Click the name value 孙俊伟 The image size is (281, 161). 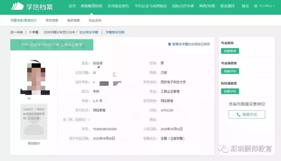tap(98, 63)
